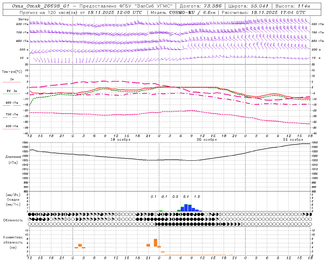Click the Широта: 55.041 header value
Image resolution: width=325 pixels, height=260 pixels.
coord(248,6)
